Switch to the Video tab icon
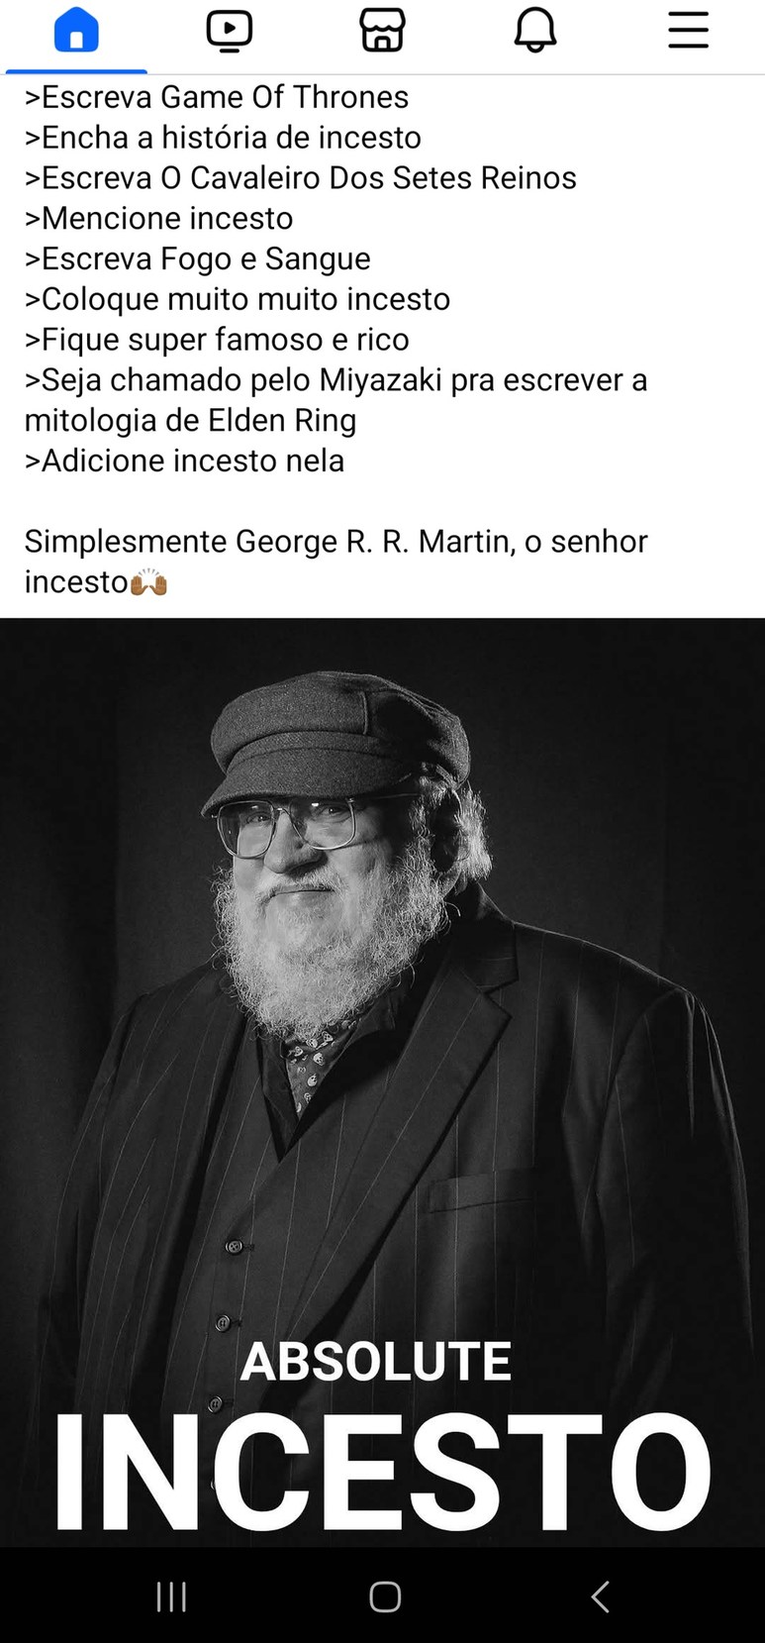Screen dimensions: 765x1643 coord(230,30)
